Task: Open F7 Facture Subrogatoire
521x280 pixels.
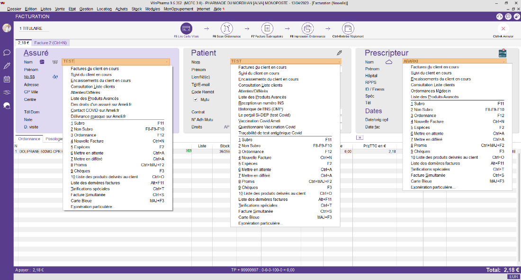Action: tap(268, 28)
